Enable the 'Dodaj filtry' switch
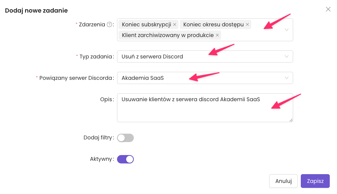The height and width of the screenshot is (194, 337). 125,138
